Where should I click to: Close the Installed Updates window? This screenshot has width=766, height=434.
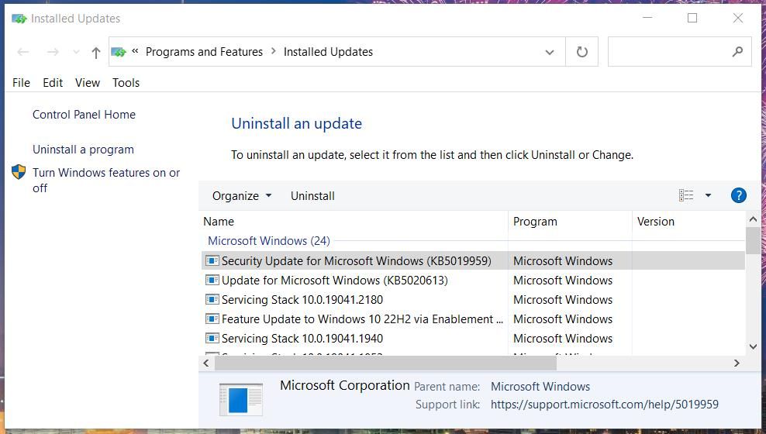pyautogui.click(x=738, y=18)
